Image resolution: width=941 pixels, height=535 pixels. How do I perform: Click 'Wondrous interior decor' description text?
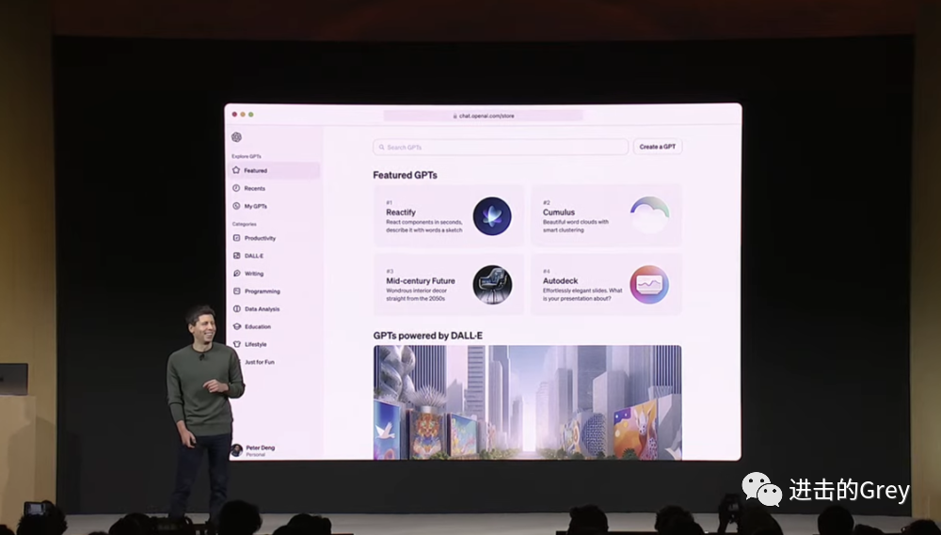[417, 294]
